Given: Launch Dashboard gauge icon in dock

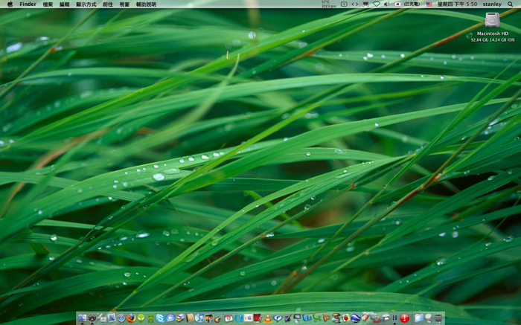Looking at the screenshot, I should click(92, 318).
